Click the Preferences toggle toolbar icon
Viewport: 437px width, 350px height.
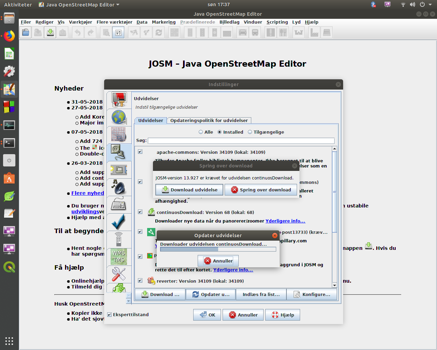pos(118,33)
